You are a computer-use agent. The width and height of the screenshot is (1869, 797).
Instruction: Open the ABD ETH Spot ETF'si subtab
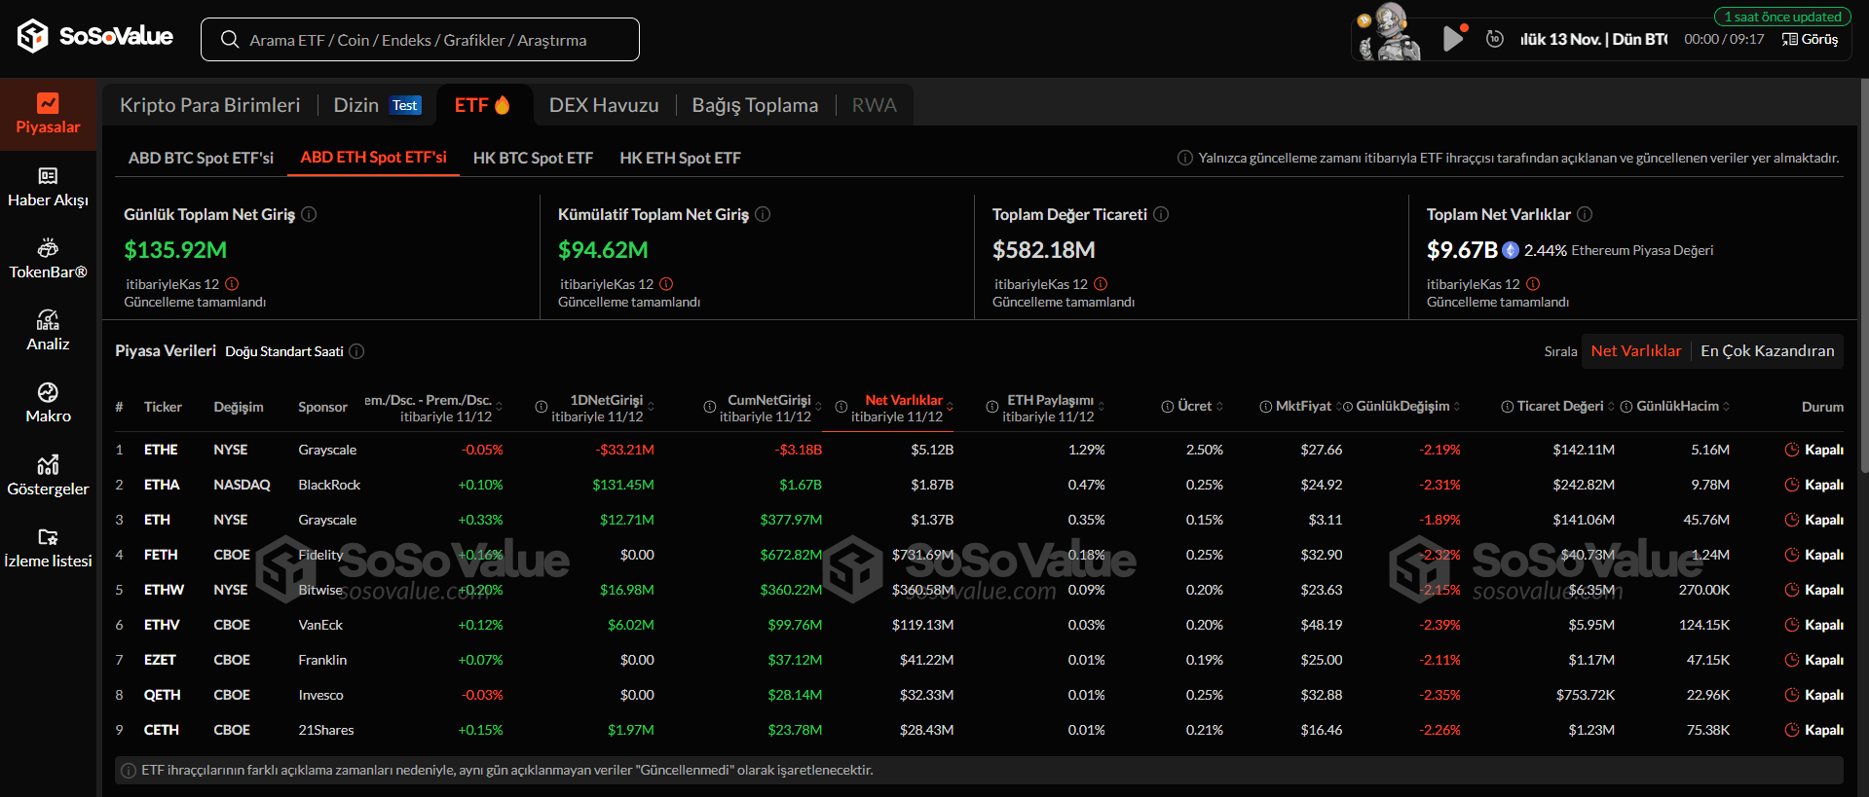pos(373,158)
